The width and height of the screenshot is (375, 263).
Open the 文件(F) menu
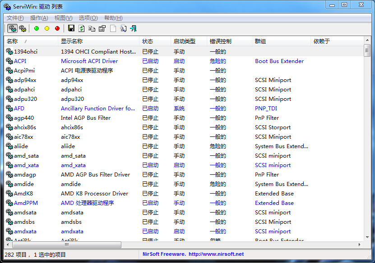pyautogui.click(x=15, y=18)
